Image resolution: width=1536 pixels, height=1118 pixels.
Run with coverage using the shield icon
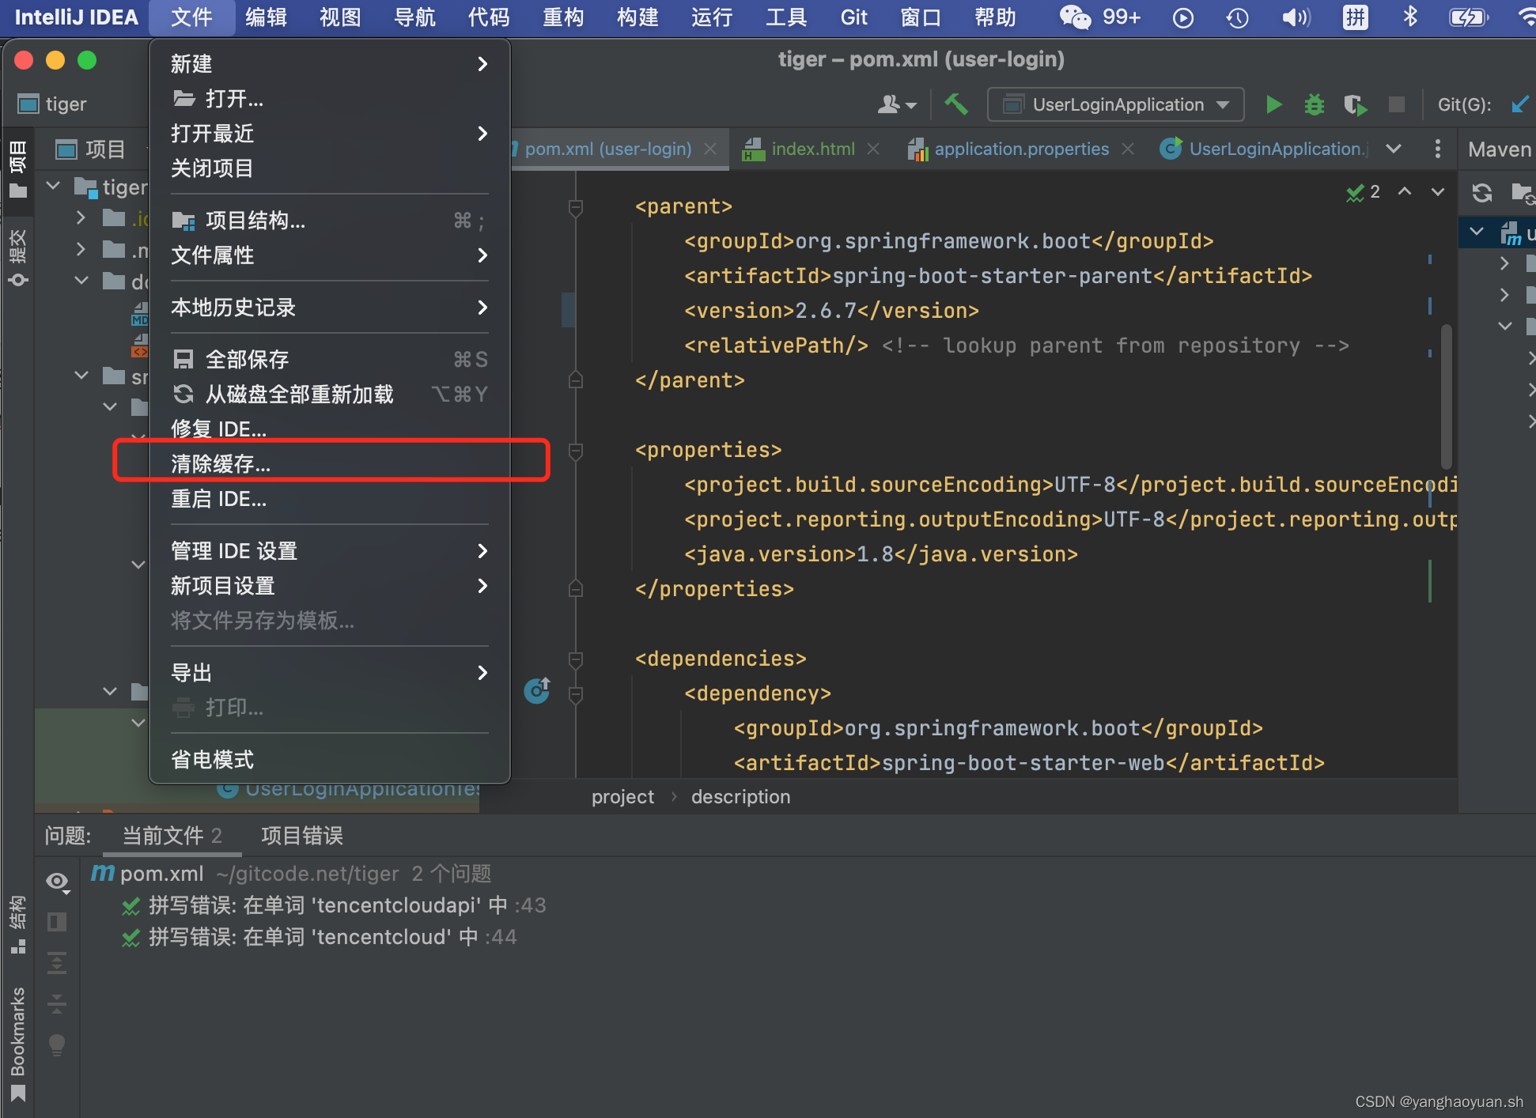[1356, 104]
